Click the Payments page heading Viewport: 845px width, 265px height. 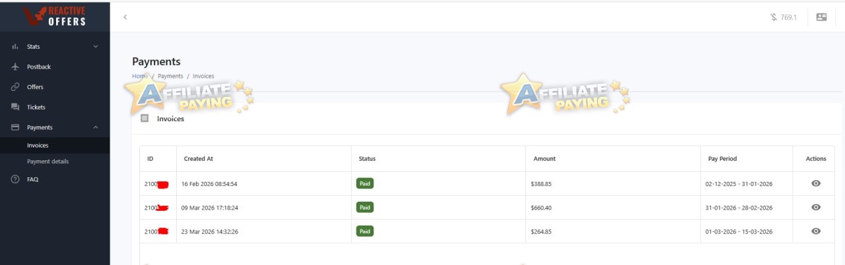pyautogui.click(x=156, y=61)
